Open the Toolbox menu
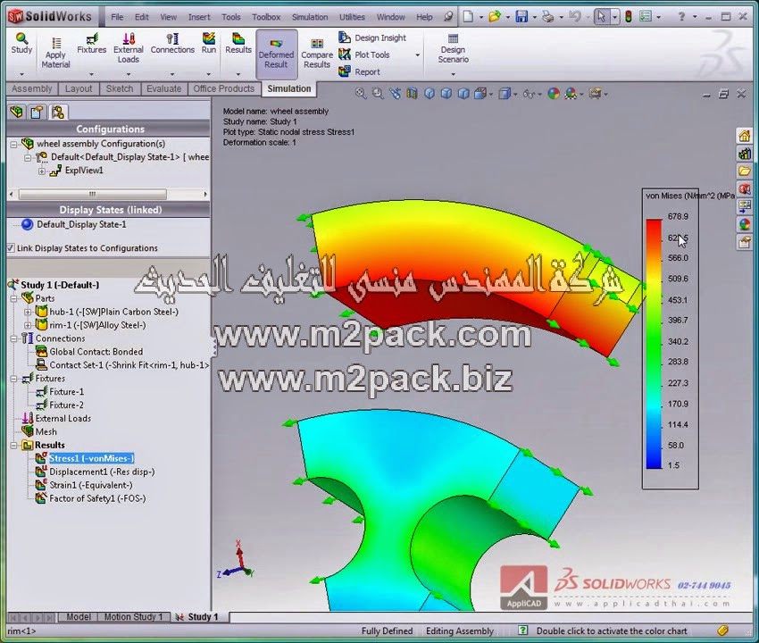759x643 pixels. tap(266, 17)
